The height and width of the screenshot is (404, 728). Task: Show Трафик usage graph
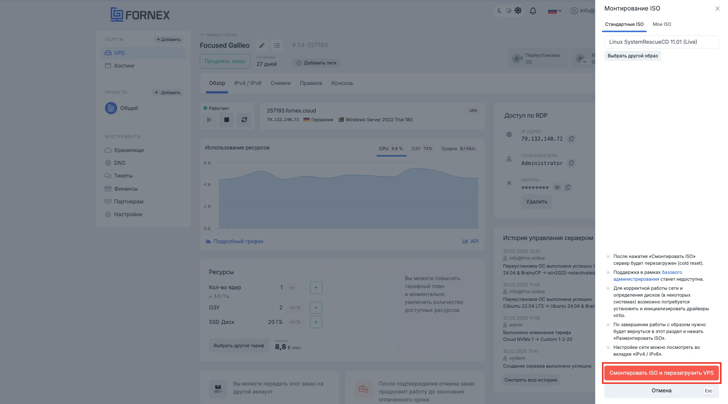point(459,149)
